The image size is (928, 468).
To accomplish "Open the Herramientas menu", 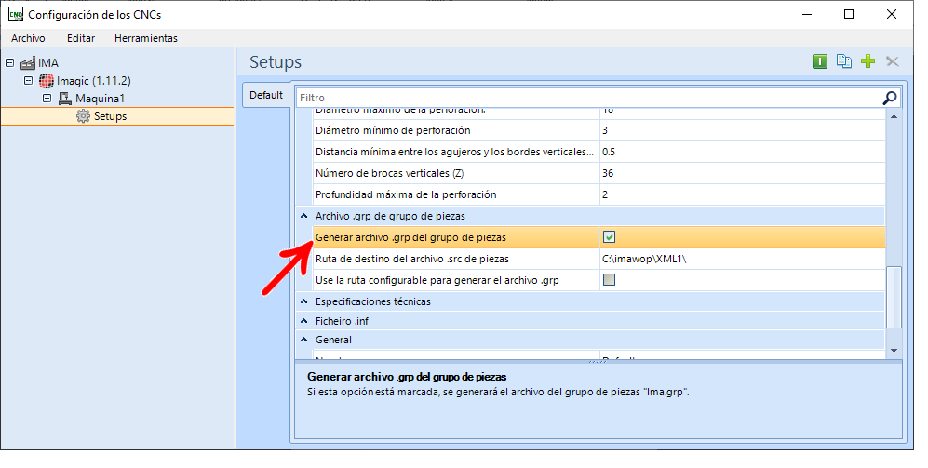I will pyautogui.click(x=145, y=38).
